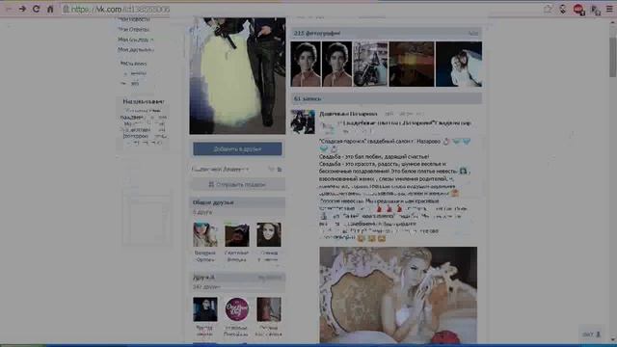Viewport: 617px width, 347px height.
Task: Bookmark the page with the star icon
Action: pos(548,9)
